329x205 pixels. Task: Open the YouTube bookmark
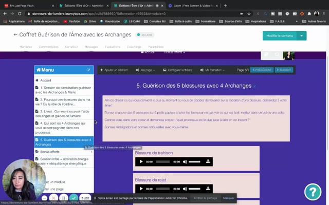pyautogui.click(x=72, y=22)
